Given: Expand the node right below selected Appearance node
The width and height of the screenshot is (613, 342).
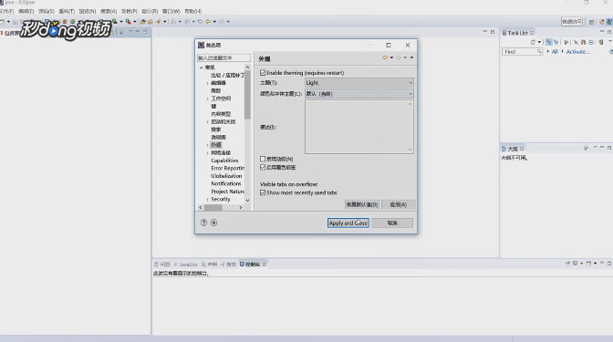Looking at the screenshot, I should [x=208, y=153].
